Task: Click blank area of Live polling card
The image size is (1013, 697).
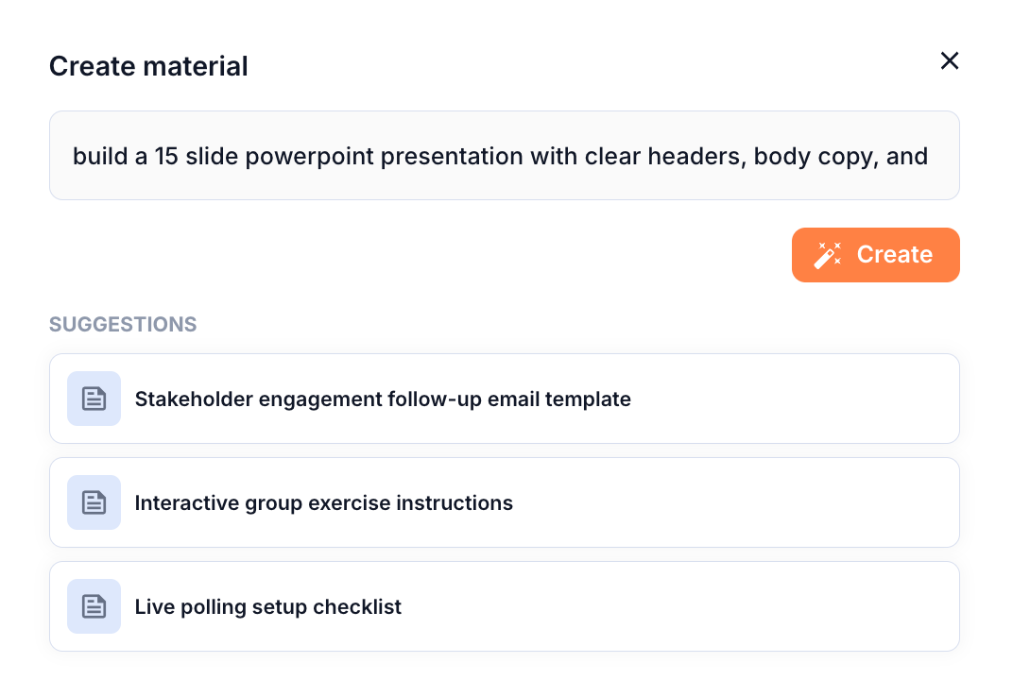Action: 678,606
